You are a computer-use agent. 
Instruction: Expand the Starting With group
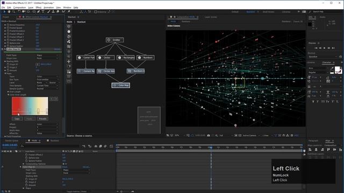click(5, 61)
